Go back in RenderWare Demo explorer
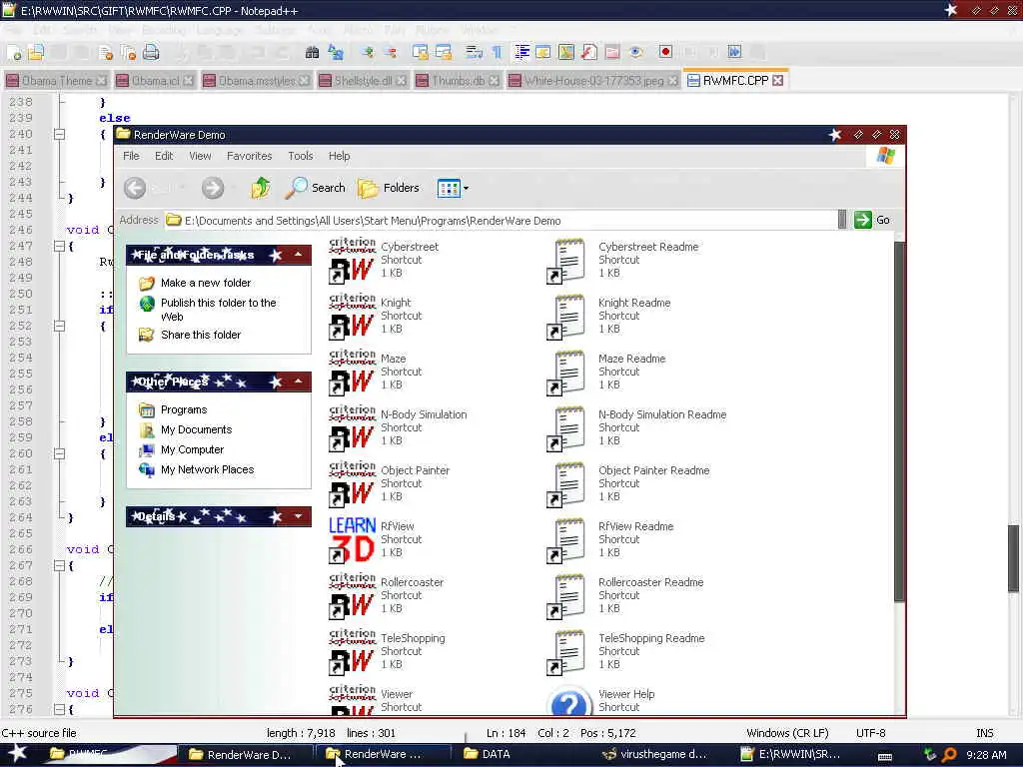This screenshot has height=767, width=1023. [x=135, y=189]
